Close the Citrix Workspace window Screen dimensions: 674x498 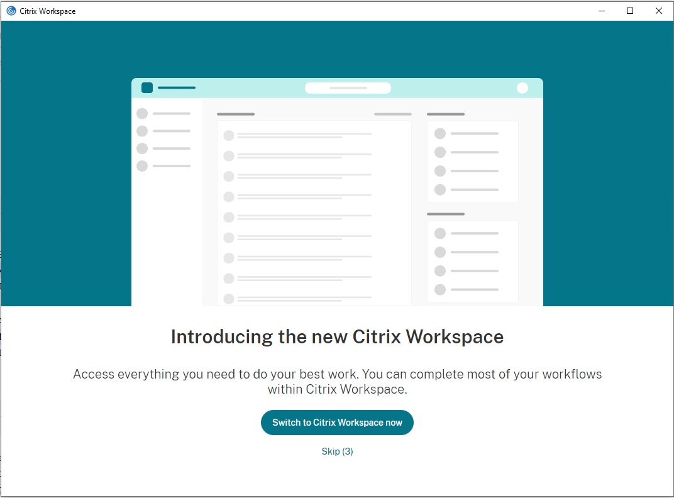coord(658,11)
